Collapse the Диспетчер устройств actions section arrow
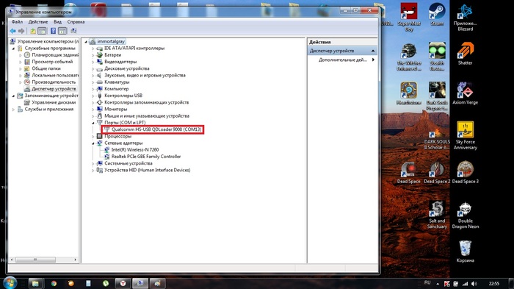 tap(373, 51)
